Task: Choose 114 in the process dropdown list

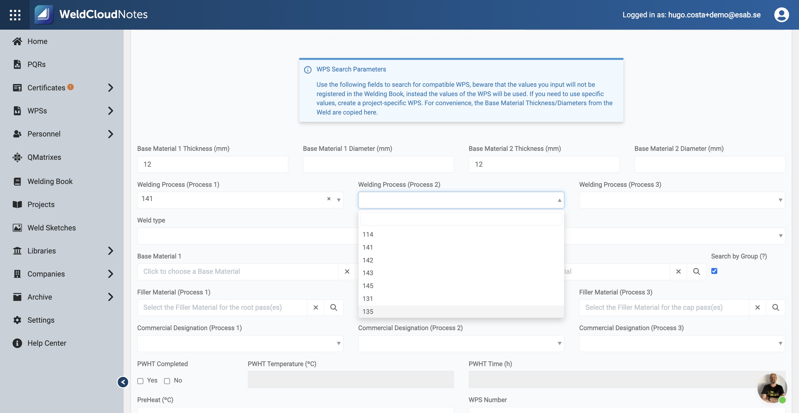Action: tap(461, 235)
